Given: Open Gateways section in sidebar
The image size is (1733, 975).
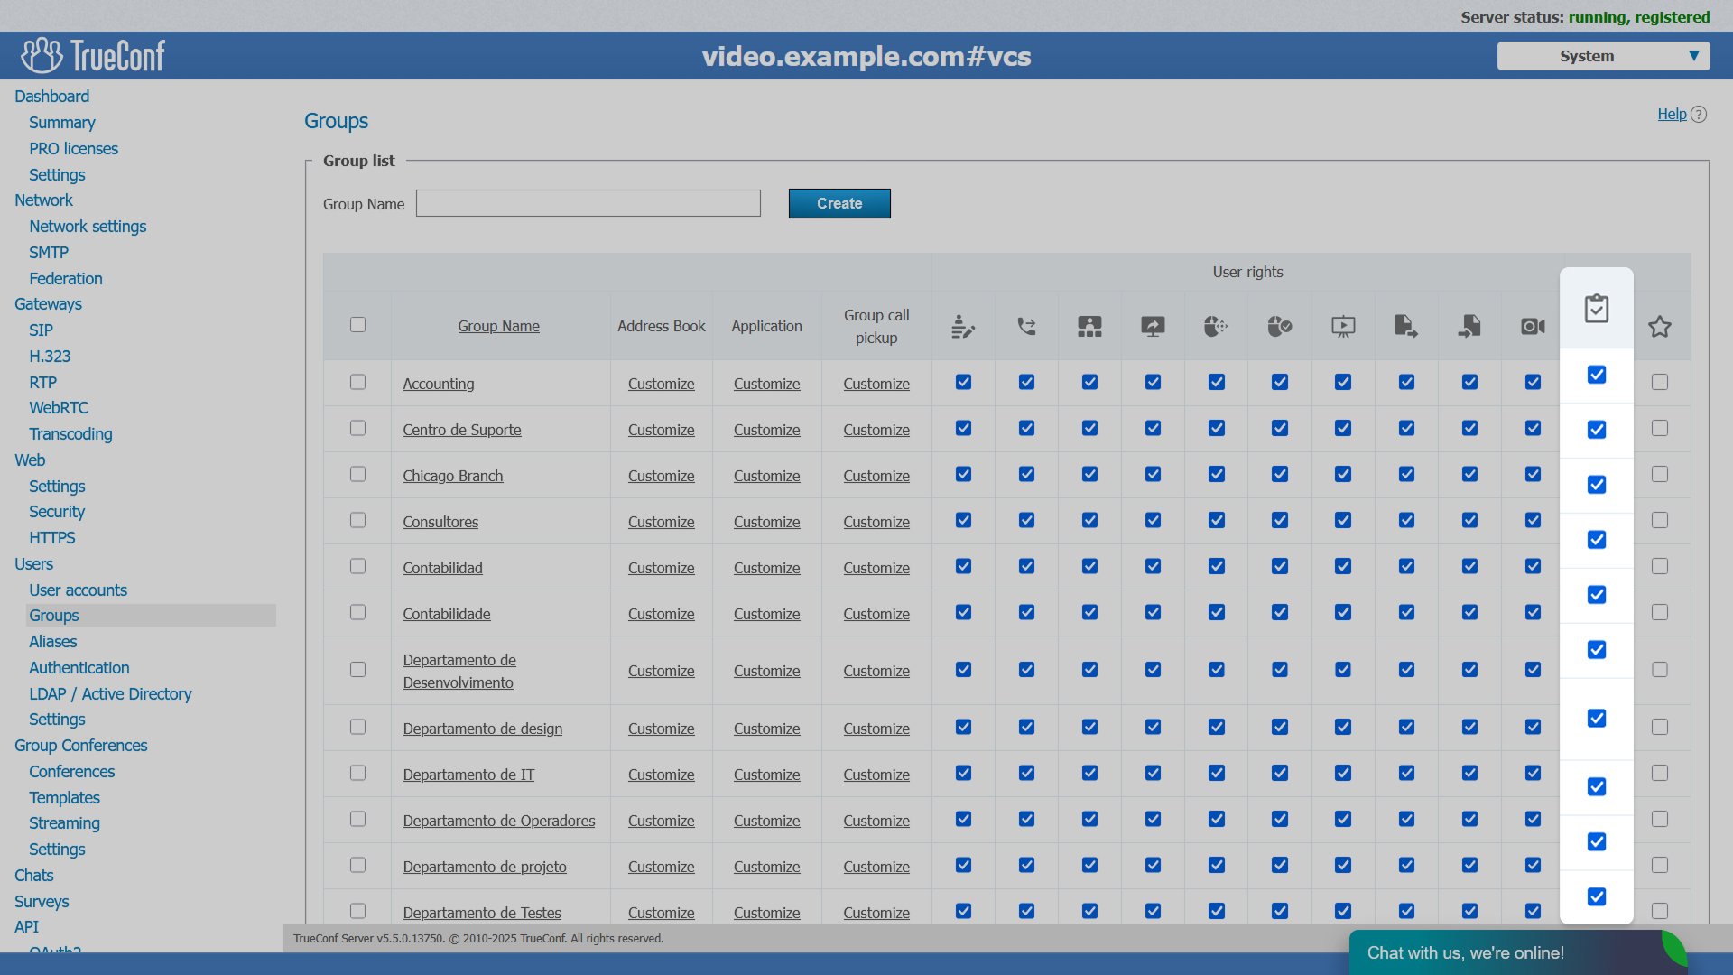Looking at the screenshot, I should pos(48,304).
